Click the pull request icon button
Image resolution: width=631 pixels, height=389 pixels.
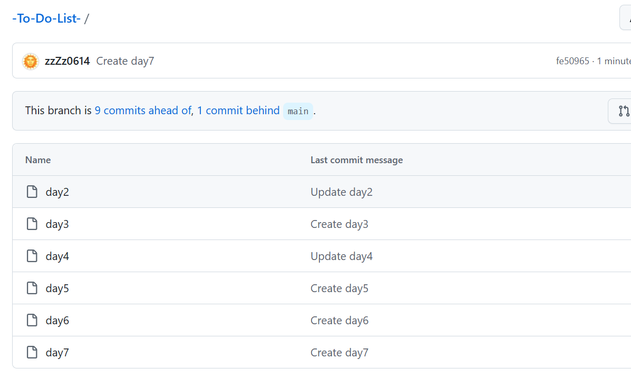(624, 111)
